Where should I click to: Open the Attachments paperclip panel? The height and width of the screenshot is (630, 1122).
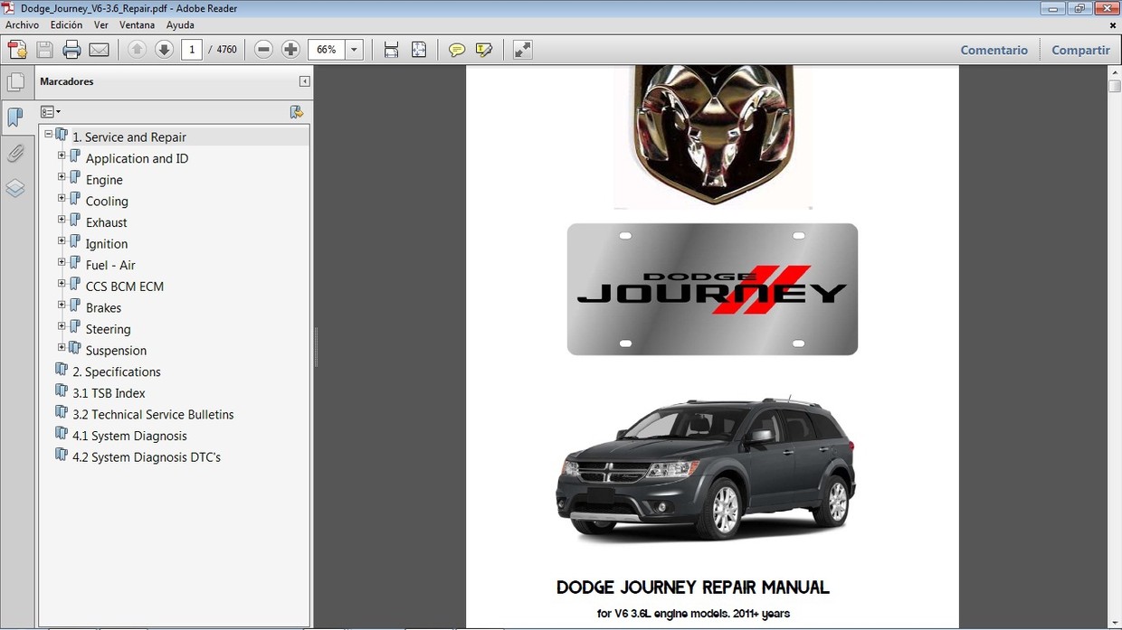click(x=15, y=153)
